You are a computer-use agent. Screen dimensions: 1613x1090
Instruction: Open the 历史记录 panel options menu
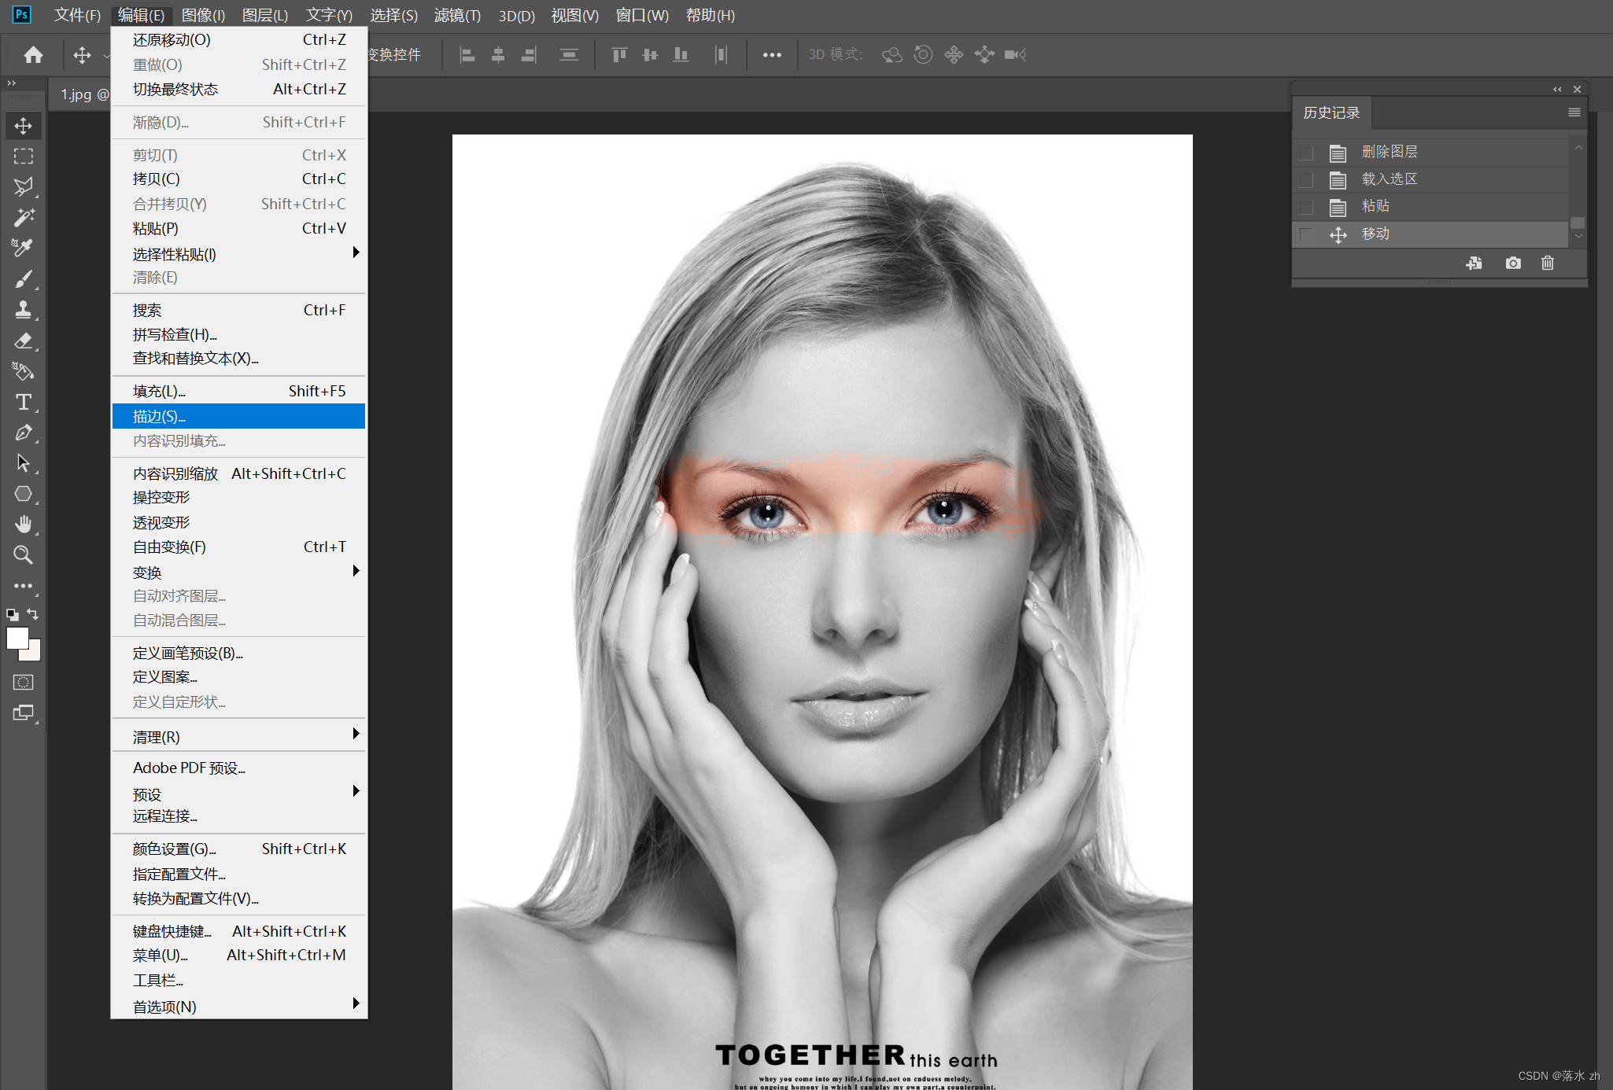[x=1574, y=112]
